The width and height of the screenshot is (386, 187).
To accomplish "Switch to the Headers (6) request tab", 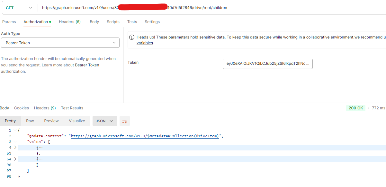I will [x=69, y=21].
